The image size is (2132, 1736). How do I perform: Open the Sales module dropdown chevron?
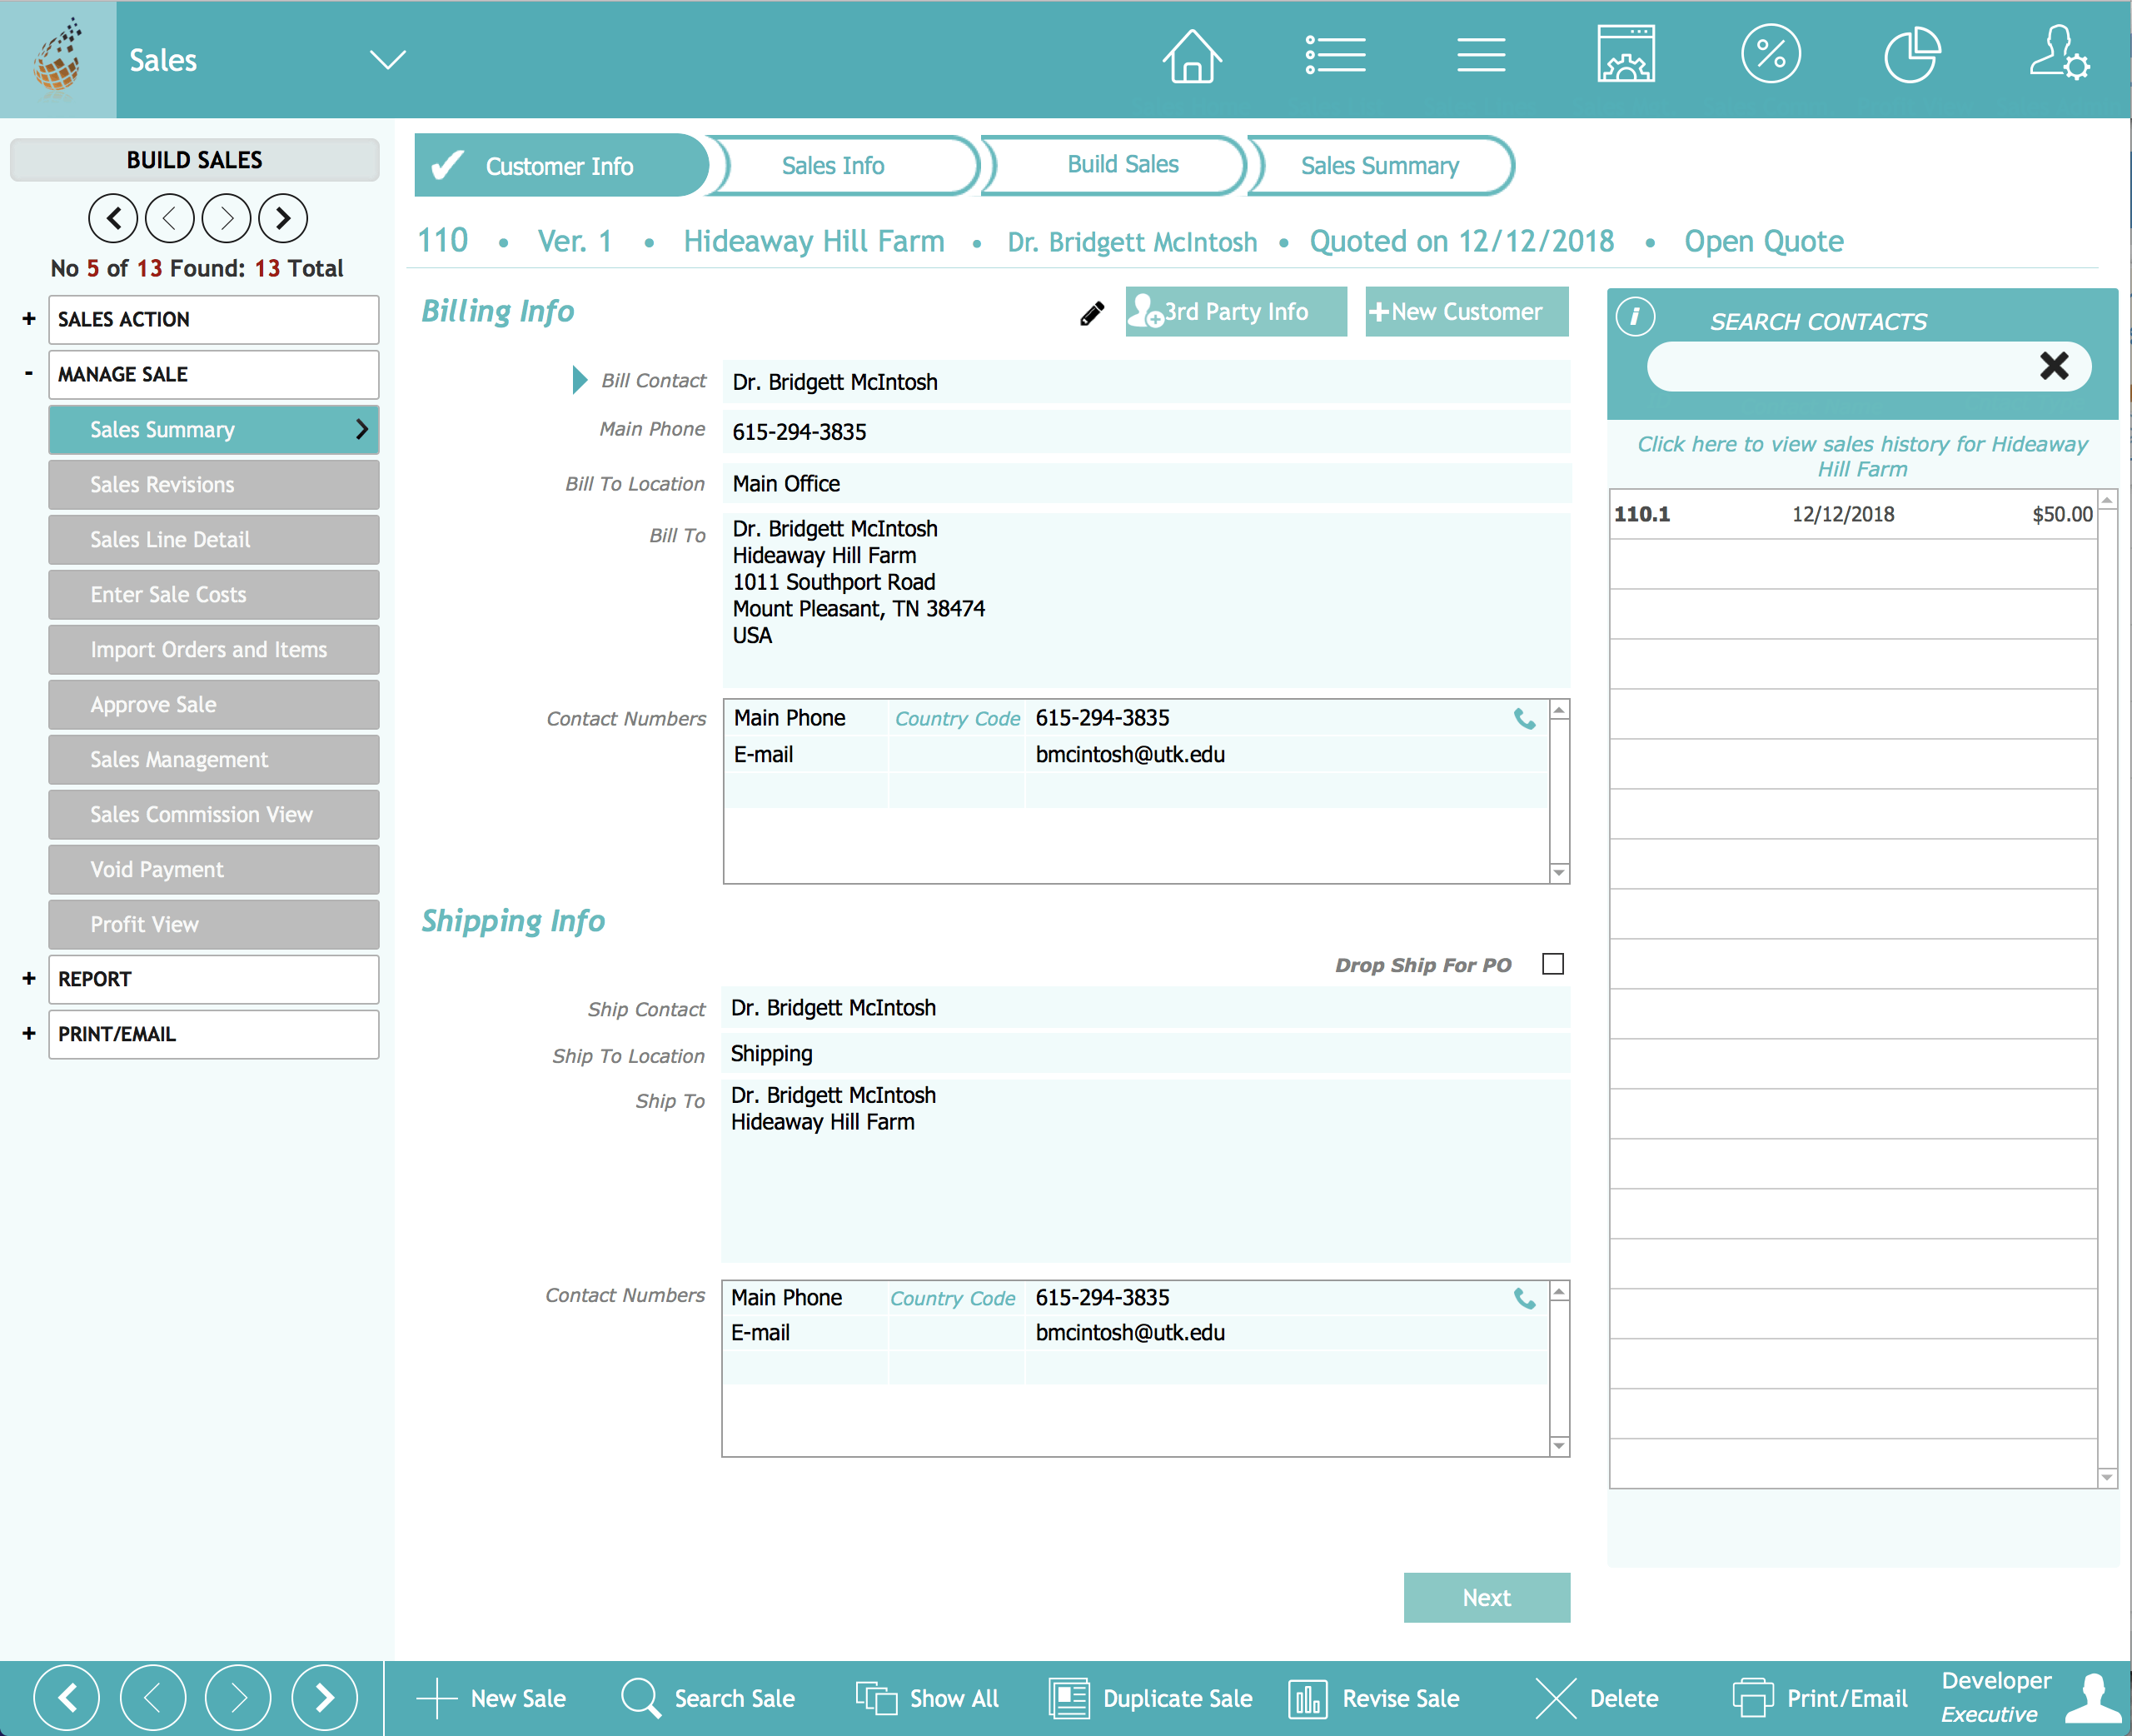(386, 59)
